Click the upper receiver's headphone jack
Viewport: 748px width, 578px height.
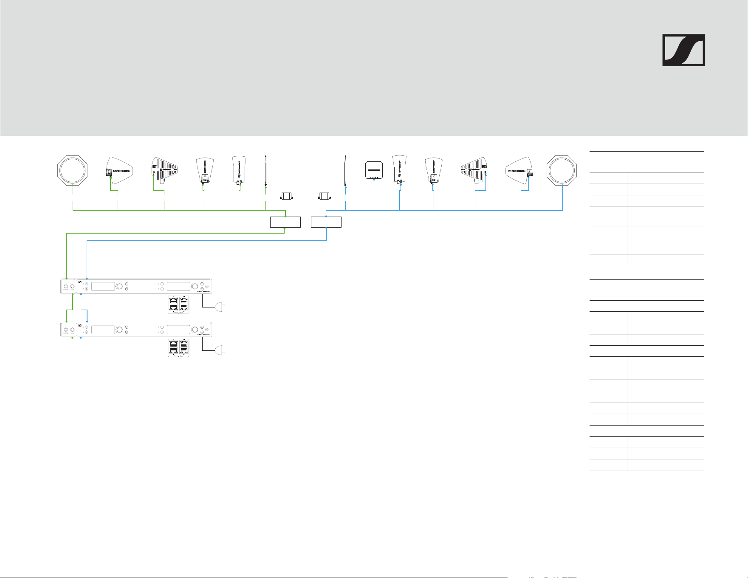pos(66,286)
